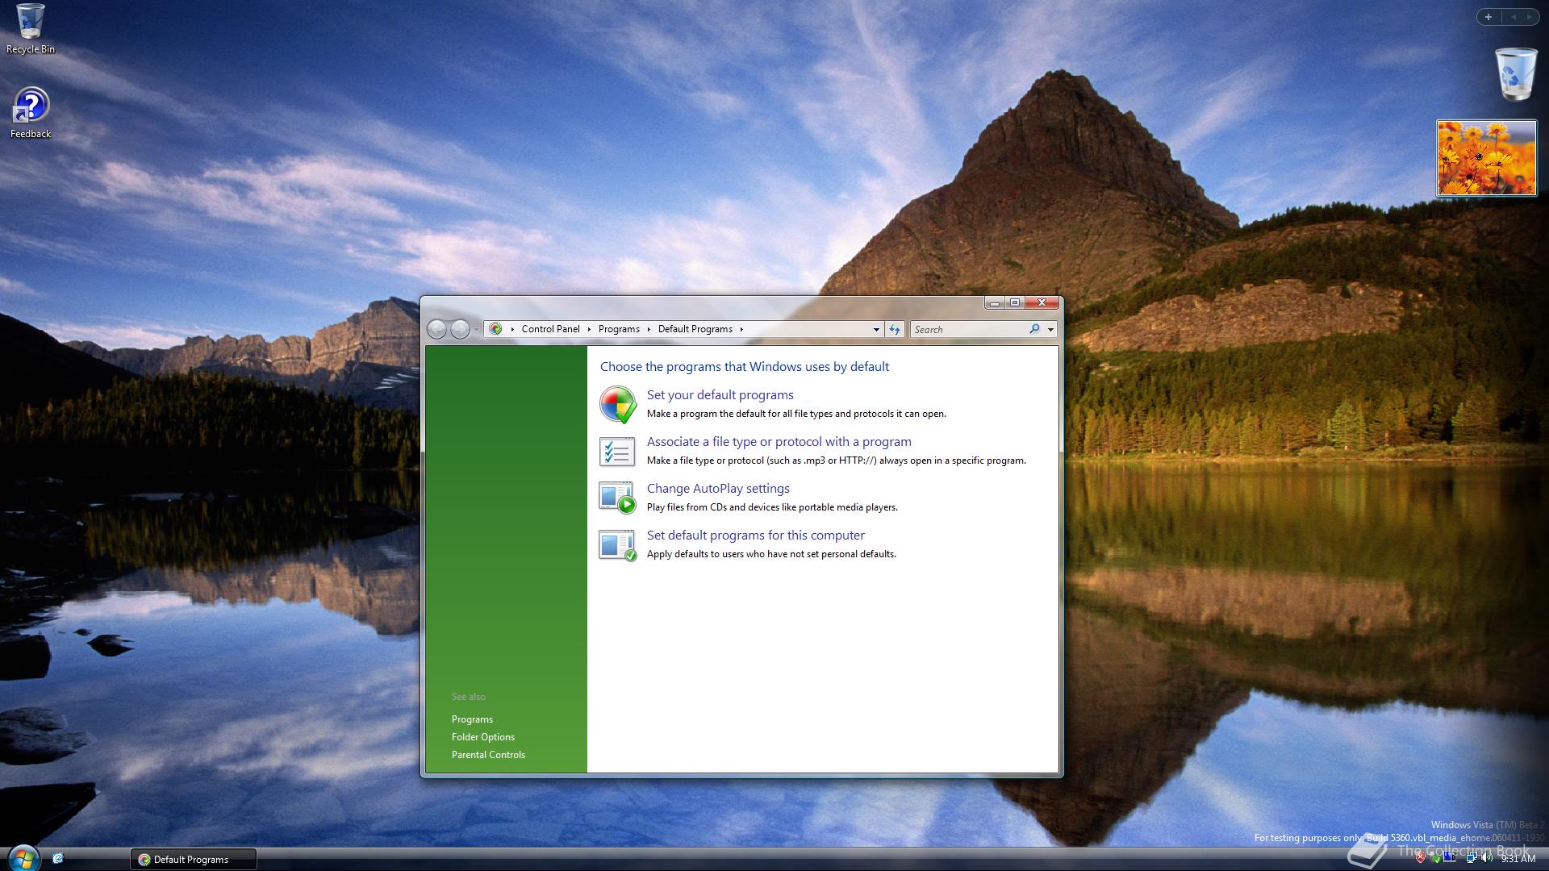The image size is (1549, 871).
Task: Open the search options dropdown arrow
Action: (x=1050, y=329)
